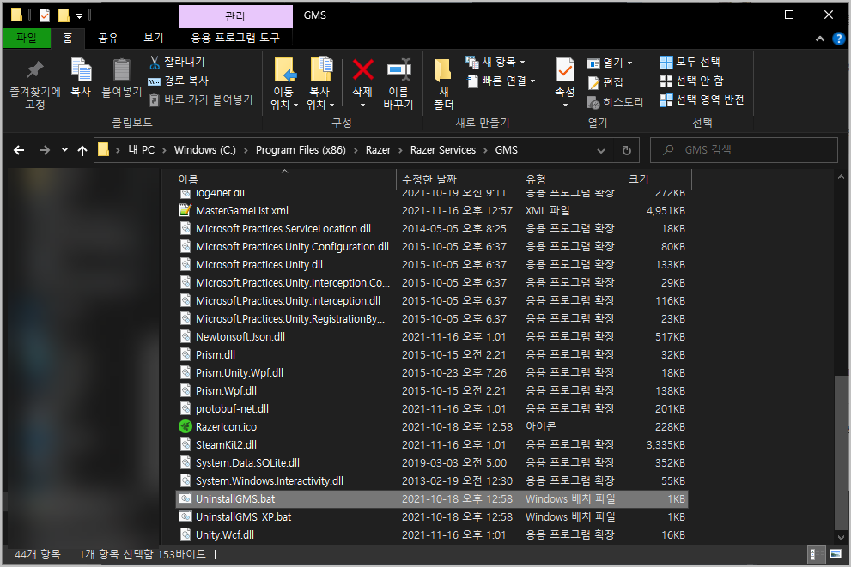Image resolution: width=851 pixels, height=567 pixels.
Task: Click Program Files (x86) breadcrumb
Action: click(301, 150)
